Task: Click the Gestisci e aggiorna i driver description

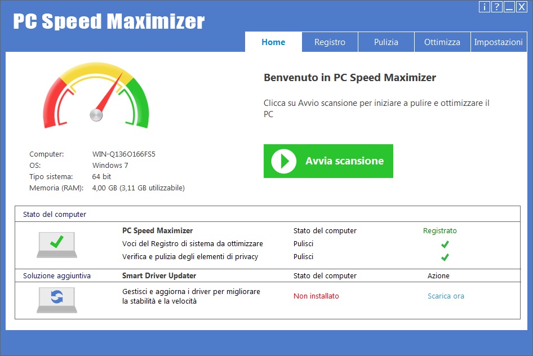Action: (191, 296)
